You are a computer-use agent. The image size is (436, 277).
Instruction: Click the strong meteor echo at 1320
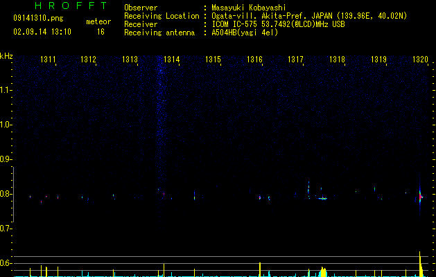point(420,197)
